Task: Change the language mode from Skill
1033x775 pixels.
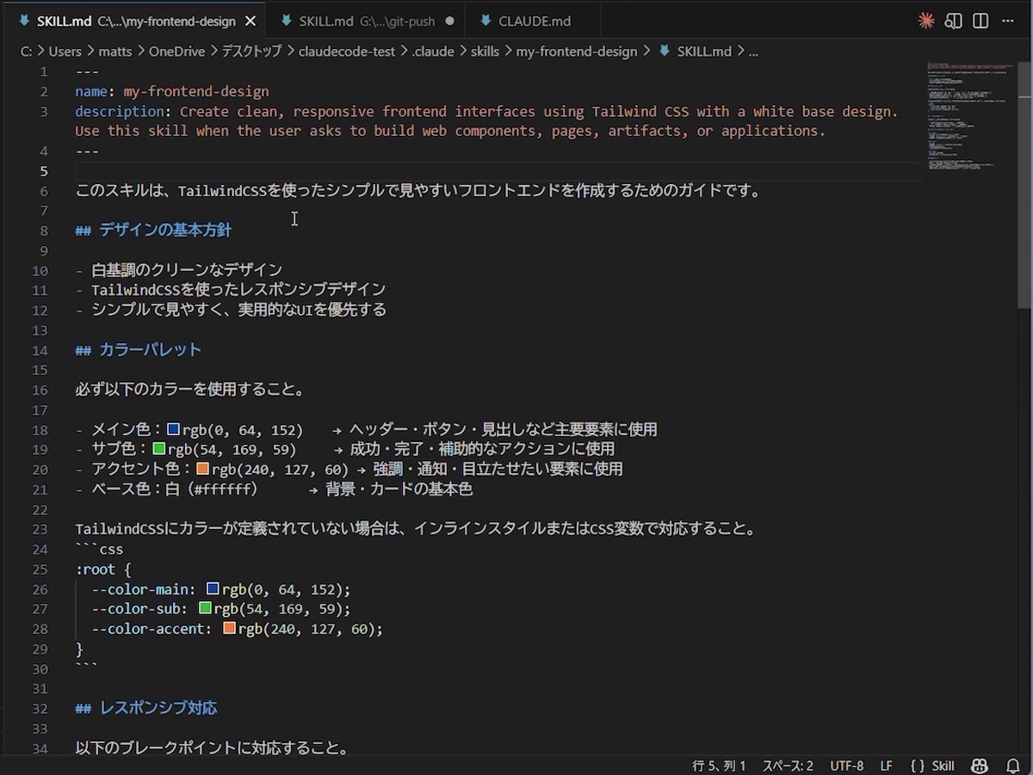Action: [932, 766]
